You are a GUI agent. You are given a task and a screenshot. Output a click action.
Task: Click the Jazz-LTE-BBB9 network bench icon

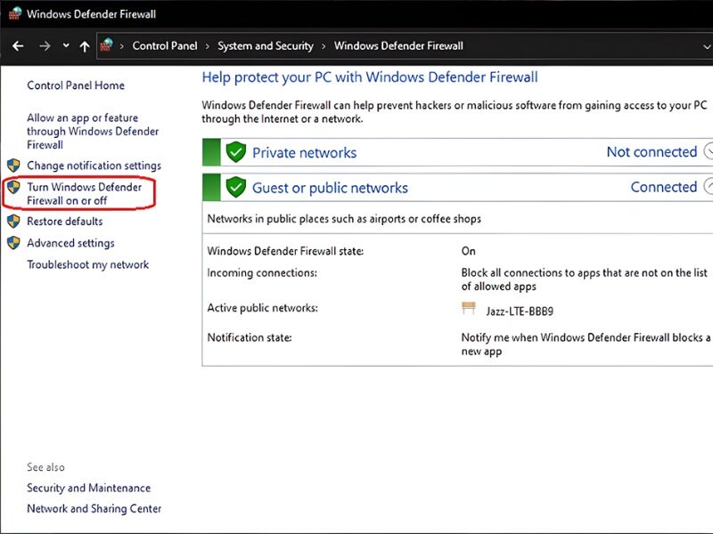[469, 309]
